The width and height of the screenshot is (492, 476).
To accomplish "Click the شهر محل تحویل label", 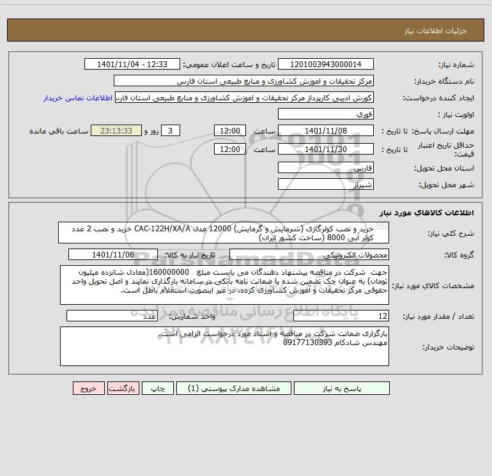I will (447, 185).
